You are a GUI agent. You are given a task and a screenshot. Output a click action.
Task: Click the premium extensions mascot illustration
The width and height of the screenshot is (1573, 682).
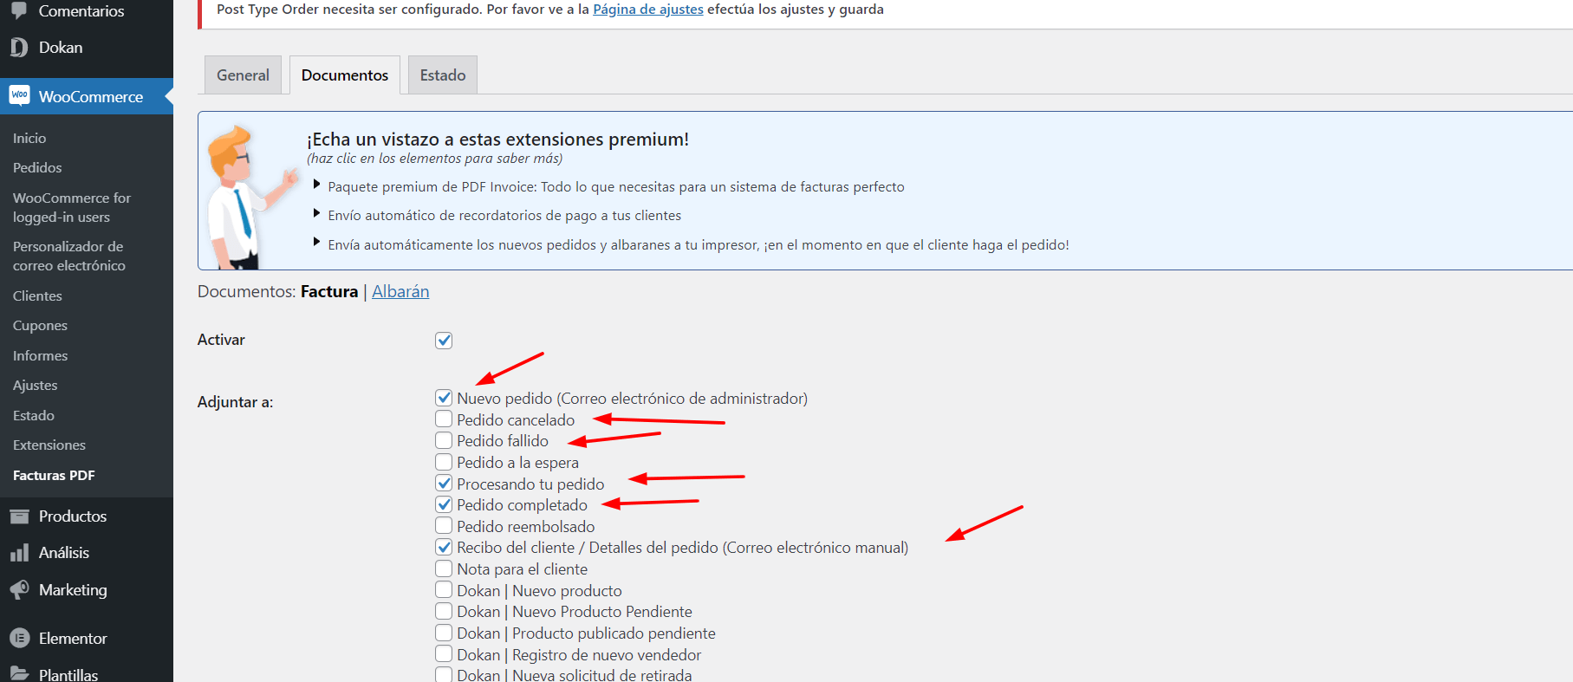(250, 197)
